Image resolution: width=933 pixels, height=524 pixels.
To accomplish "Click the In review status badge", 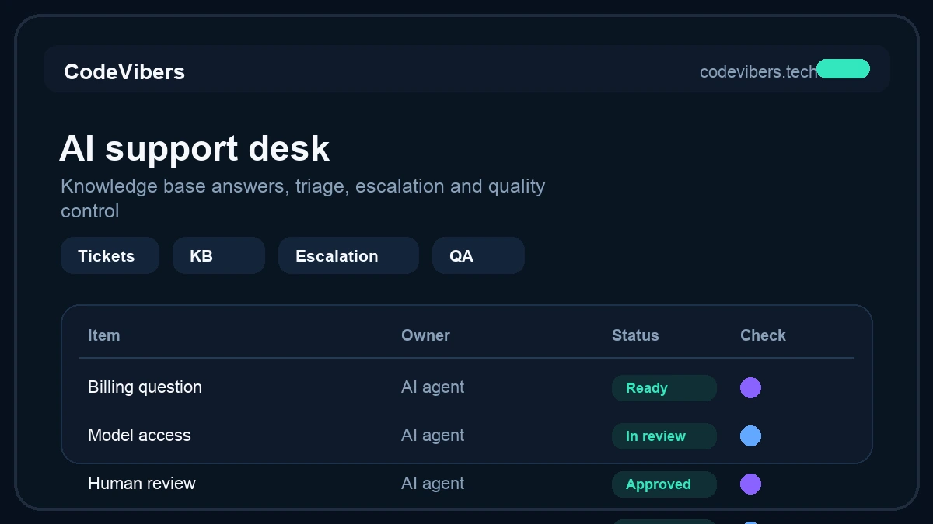I will click(x=664, y=436).
